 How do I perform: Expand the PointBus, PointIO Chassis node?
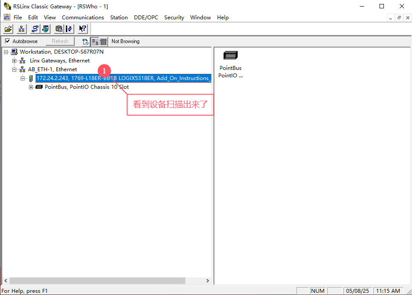[x=31, y=87]
